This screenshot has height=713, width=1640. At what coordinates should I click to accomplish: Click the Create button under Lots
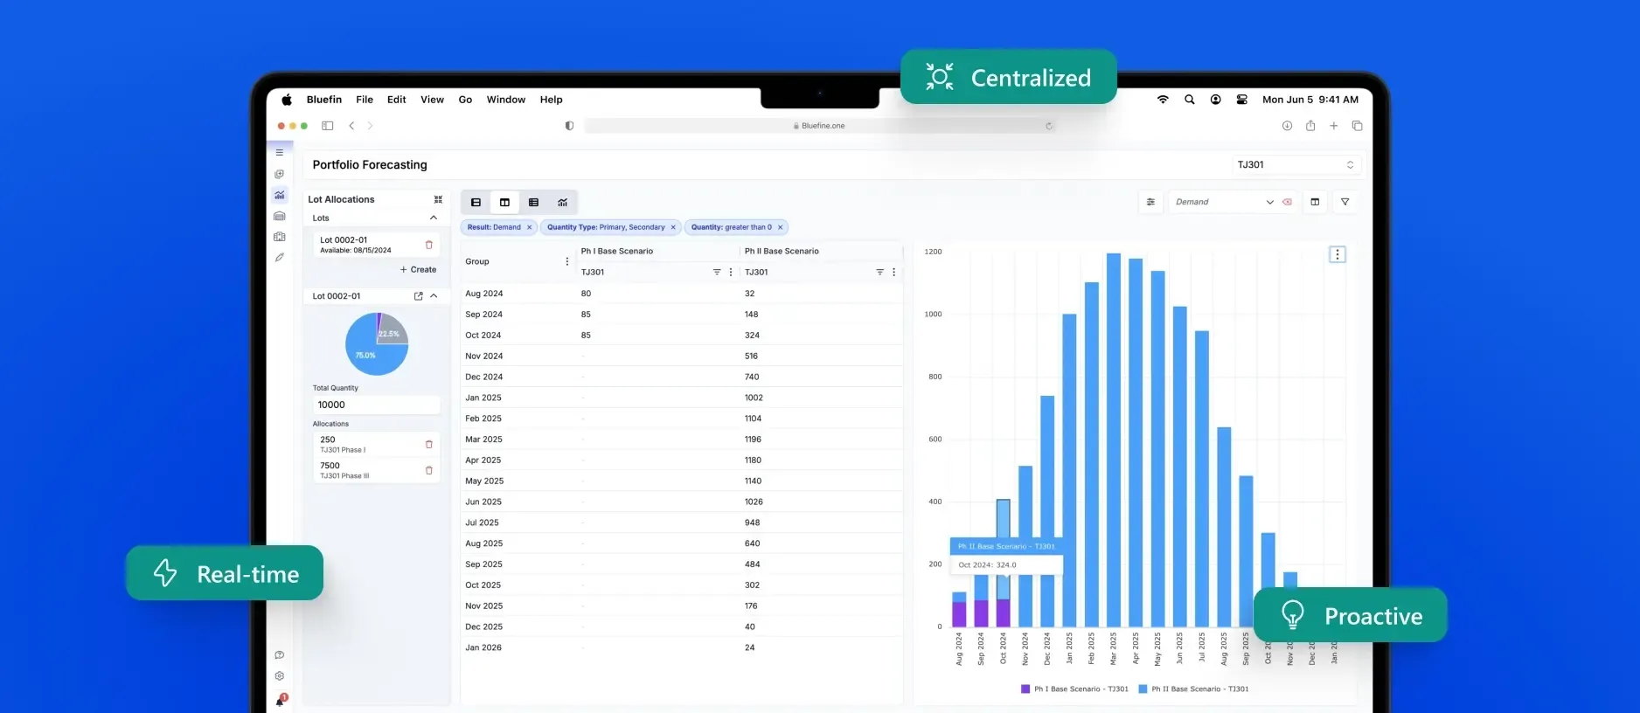click(x=418, y=270)
